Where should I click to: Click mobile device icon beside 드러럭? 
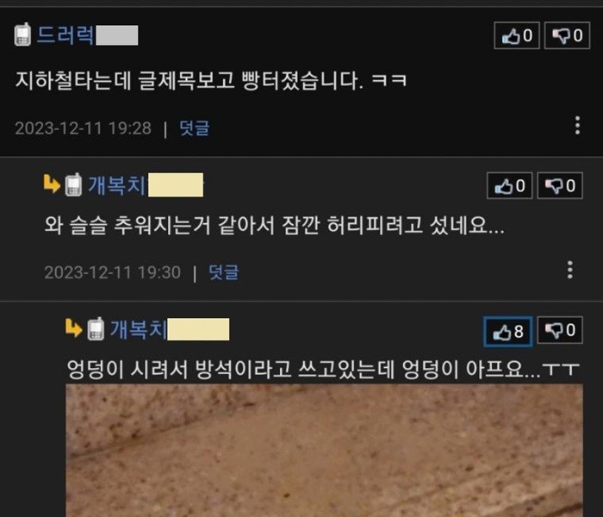[x=22, y=34]
